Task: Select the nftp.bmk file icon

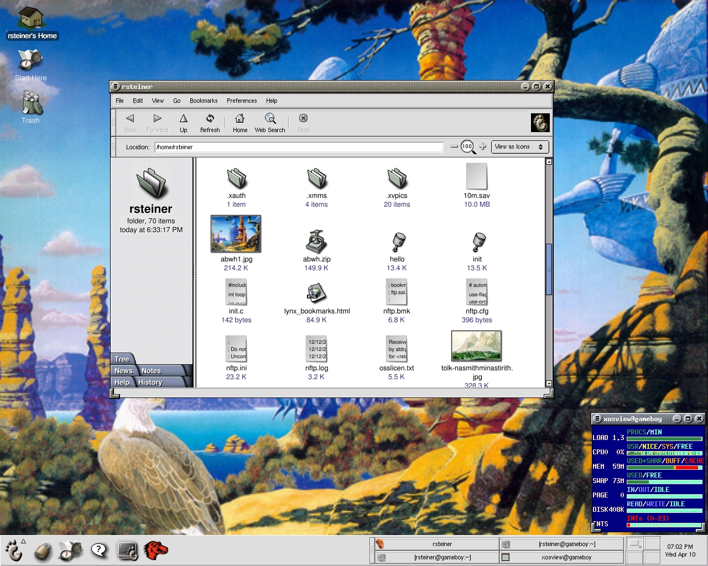Action: coord(397,292)
